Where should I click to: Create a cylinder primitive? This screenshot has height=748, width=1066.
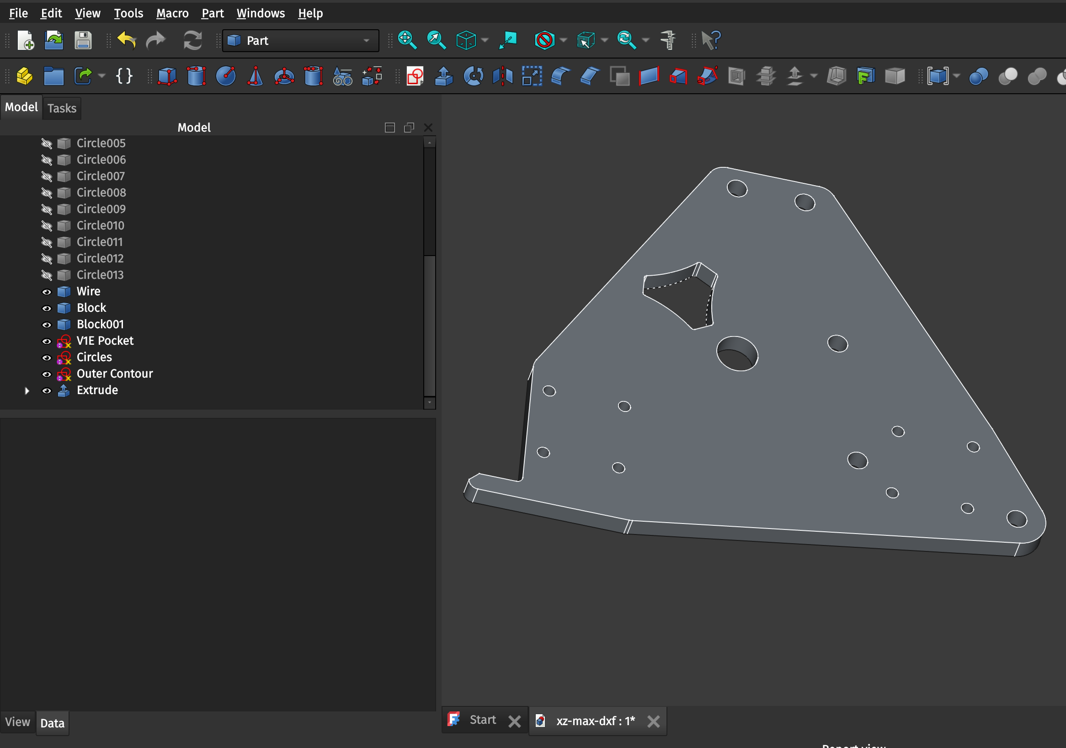coord(197,76)
